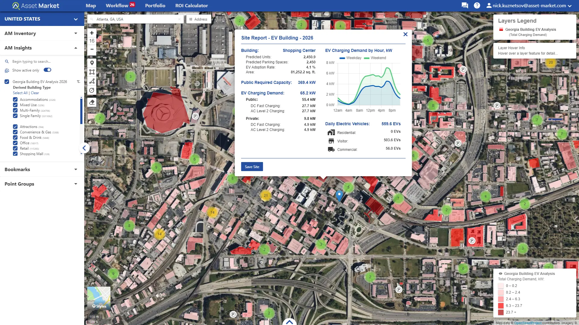This screenshot has width=579, height=325.
Task: Open the Address search type dropdown
Action: (198, 19)
